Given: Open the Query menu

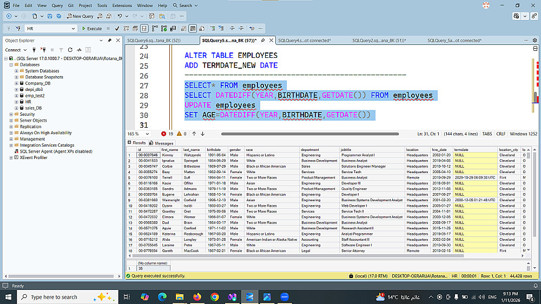Looking at the screenshot, I should click(x=57, y=5).
